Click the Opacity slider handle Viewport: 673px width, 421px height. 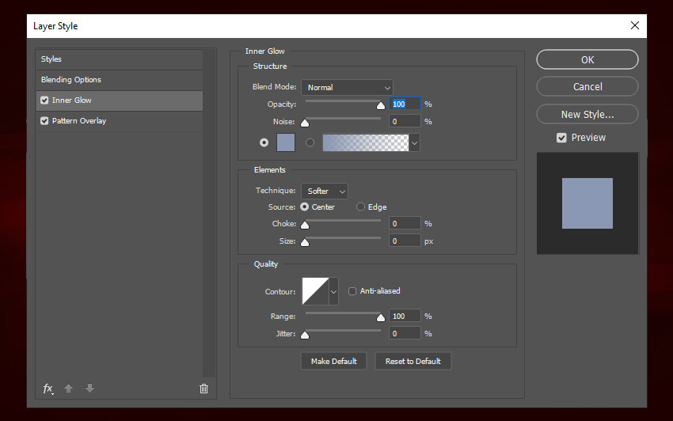pyautogui.click(x=380, y=105)
